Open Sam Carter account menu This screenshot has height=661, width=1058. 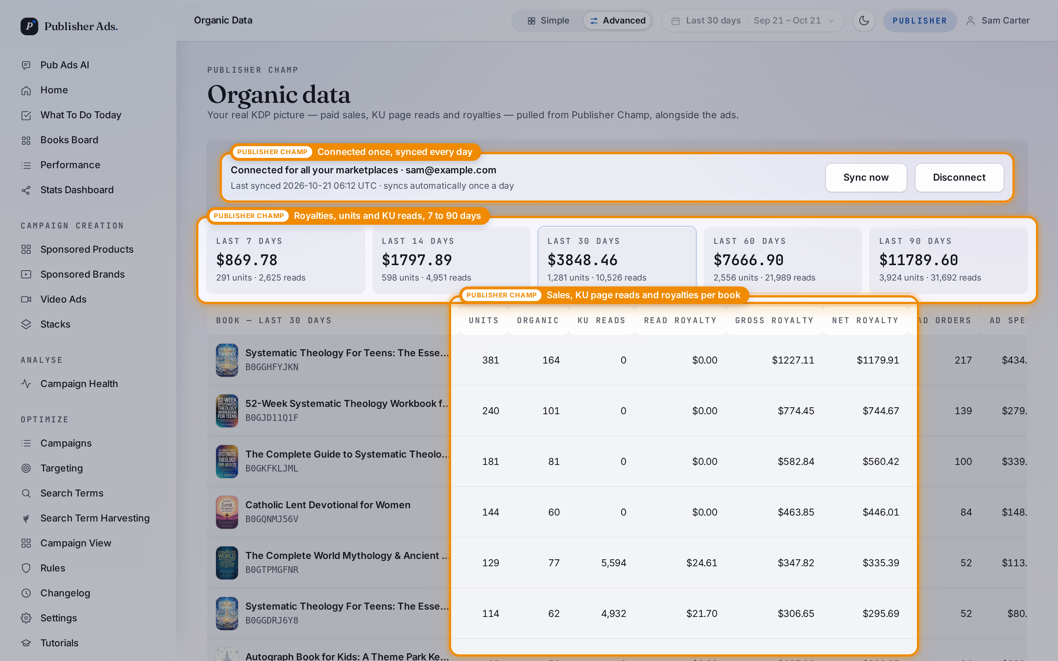998,21
